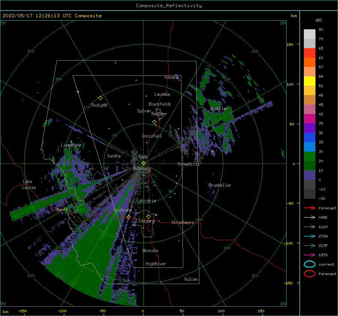This screenshot has width=338, height=316.
Task: Click the Lacombe city label
Action: tap(162, 94)
